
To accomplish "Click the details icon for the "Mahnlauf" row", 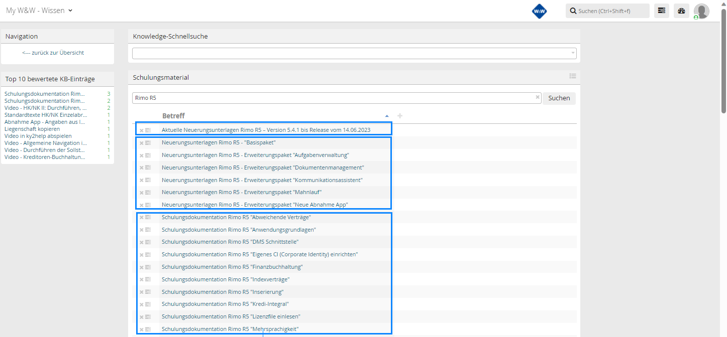I will pyautogui.click(x=148, y=193).
